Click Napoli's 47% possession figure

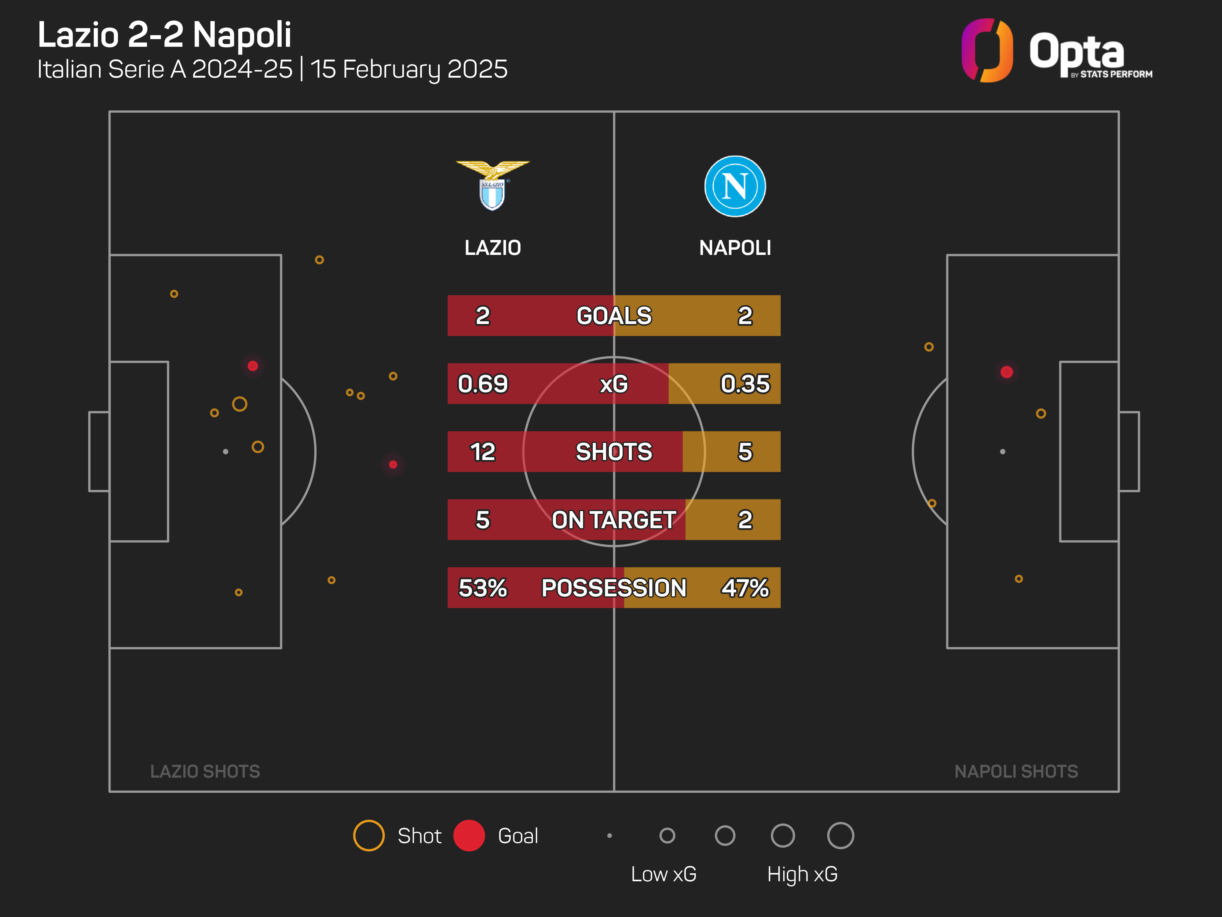745,587
